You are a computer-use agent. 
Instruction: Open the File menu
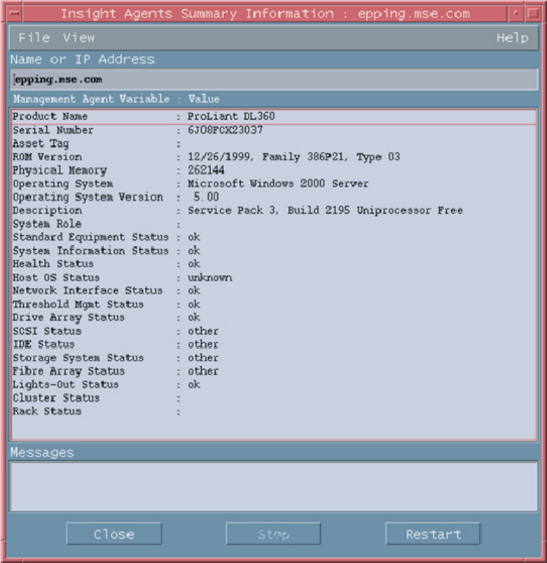tap(34, 38)
